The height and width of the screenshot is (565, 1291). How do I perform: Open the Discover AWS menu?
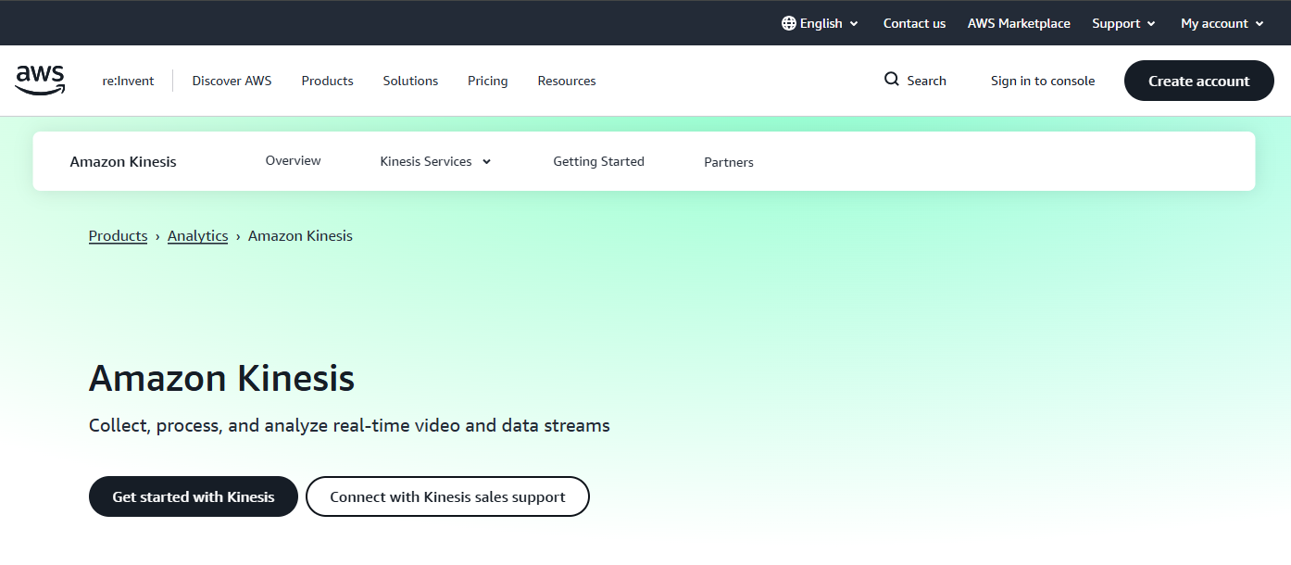click(x=232, y=81)
